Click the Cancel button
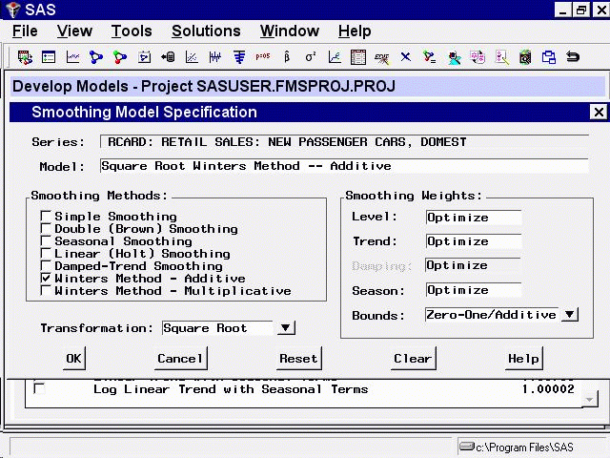 pos(180,359)
